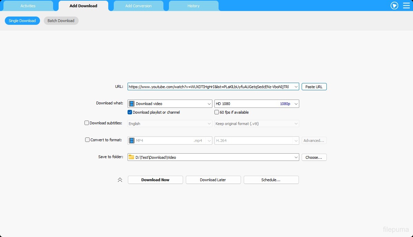
Task: Go to the Add Conversion tab
Action: (x=138, y=6)
